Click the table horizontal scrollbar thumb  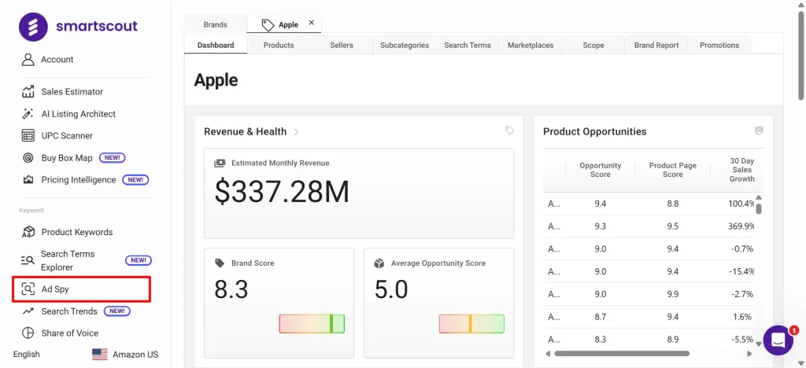point(622,354)
